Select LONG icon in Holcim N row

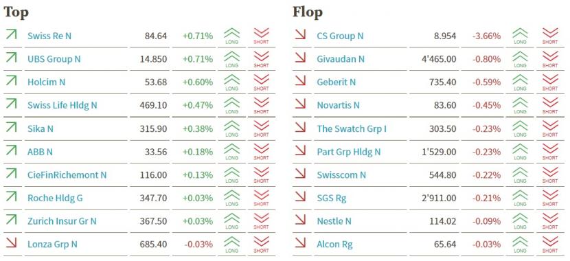tap(231, 82)
